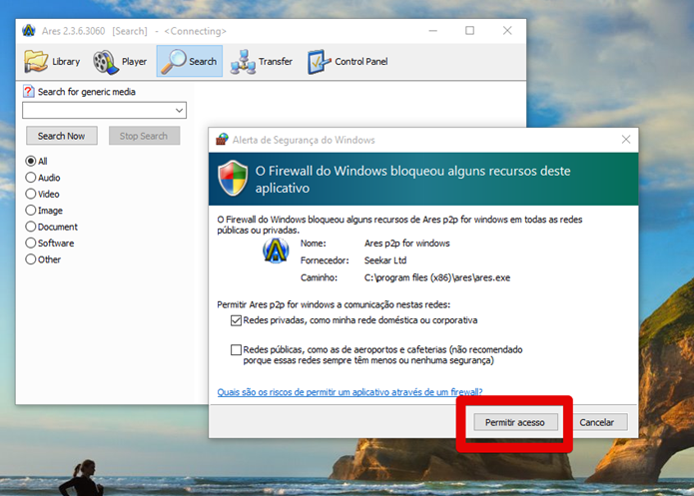Image resolution: width=694 pixels, height=496 pixels.
Task: Switch to the Control Panel label
Action: coord(361,62)
